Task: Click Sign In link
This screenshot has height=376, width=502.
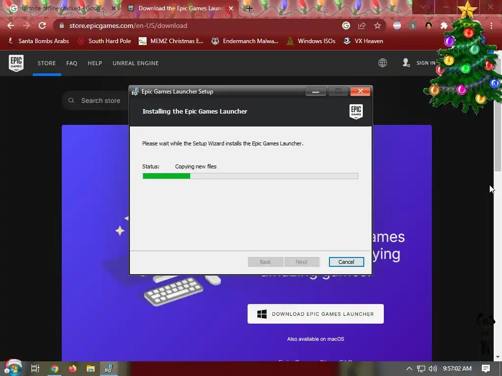Action: [426, 63]
